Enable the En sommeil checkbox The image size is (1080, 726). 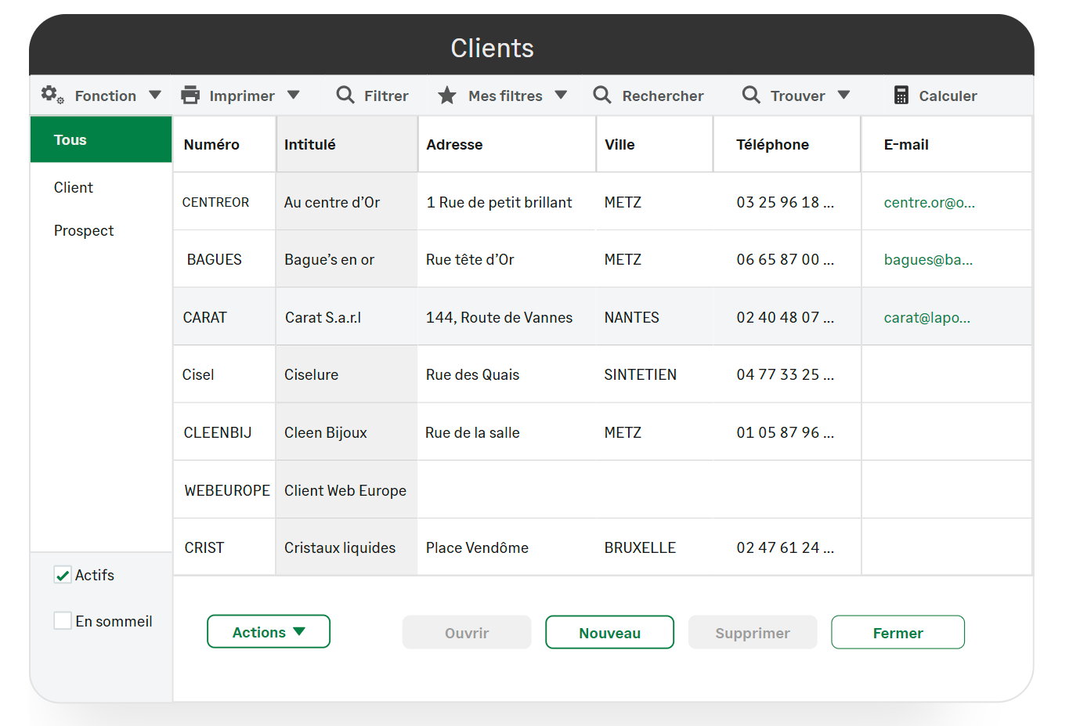tap(63, 621)
